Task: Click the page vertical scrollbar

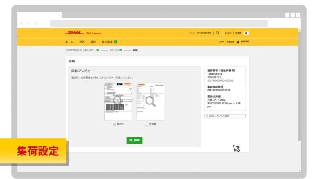Action: 300,86
